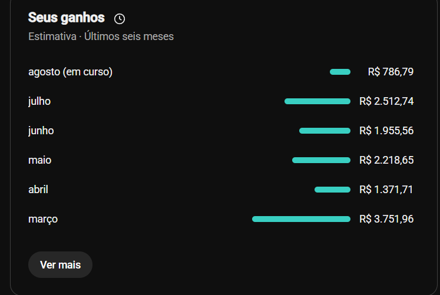The image size is (440, 295).
Task: Click the julho earnings bar
Action: click(x=317, y=101)
